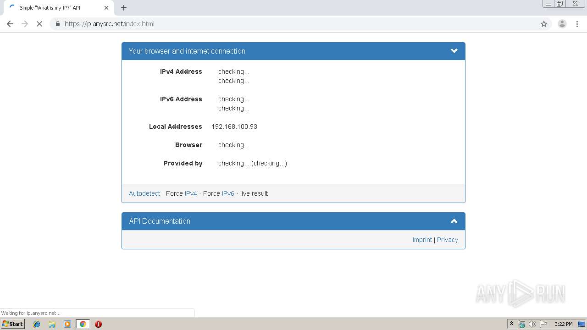
Task: Minimize the Chrome window
Action: pyautogui.click(x=548, y=4)
